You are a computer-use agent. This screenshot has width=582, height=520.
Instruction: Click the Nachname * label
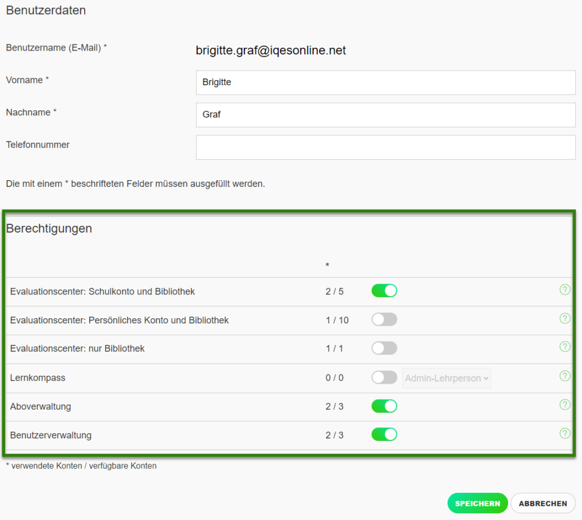31,113
